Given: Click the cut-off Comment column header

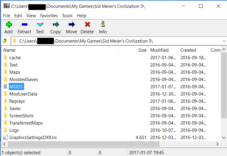Looking at the screenshot, I should tap(215, 50).
